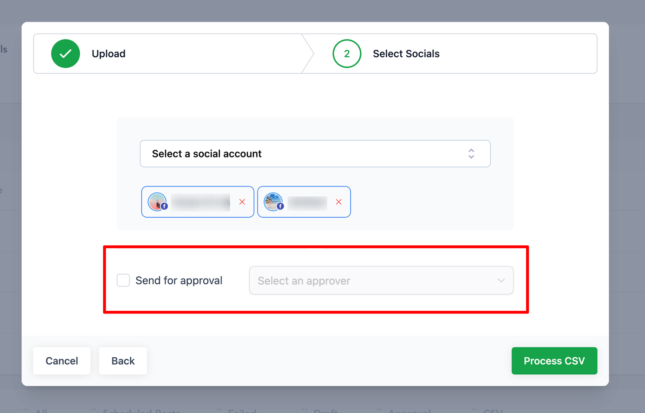645x413 pixels.
Task: Remove the first selected social account
Action: [242, 202]
